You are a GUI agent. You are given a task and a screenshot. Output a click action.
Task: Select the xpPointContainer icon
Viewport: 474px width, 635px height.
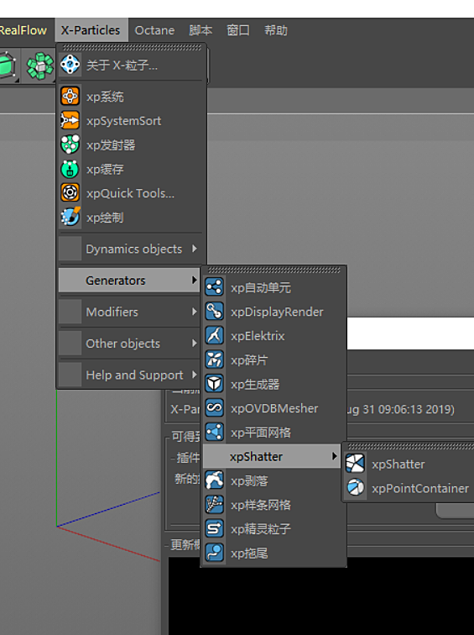(355, 487)
